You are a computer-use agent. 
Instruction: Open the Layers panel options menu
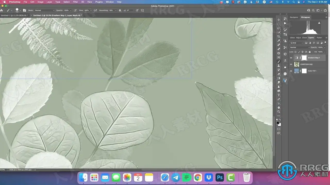[326, 38]
